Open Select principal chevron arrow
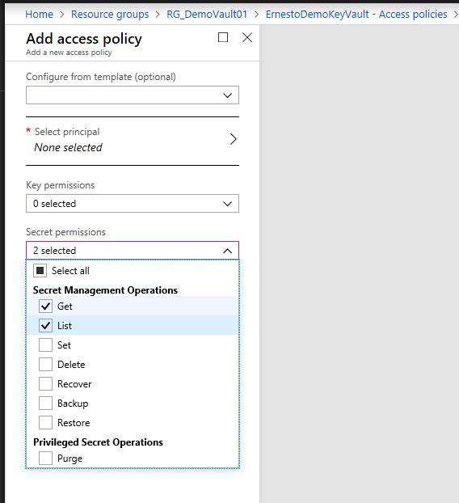Image resolution: width=459 pixels, height=503 pixels. tap(233, 139)
